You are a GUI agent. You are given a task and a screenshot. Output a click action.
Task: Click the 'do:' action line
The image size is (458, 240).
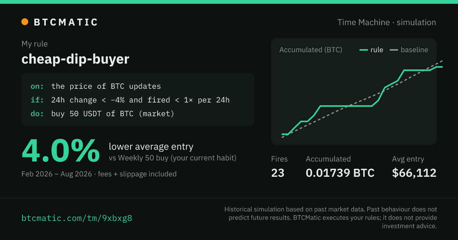click(102, 114)
